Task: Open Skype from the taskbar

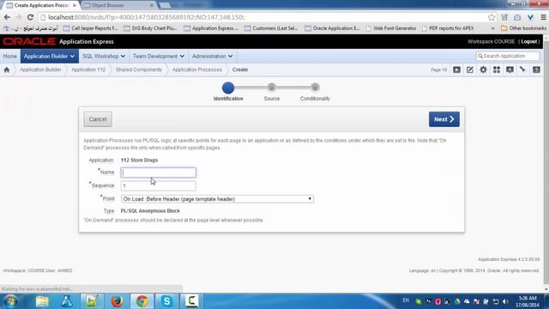Action: (x=167, y=301)
